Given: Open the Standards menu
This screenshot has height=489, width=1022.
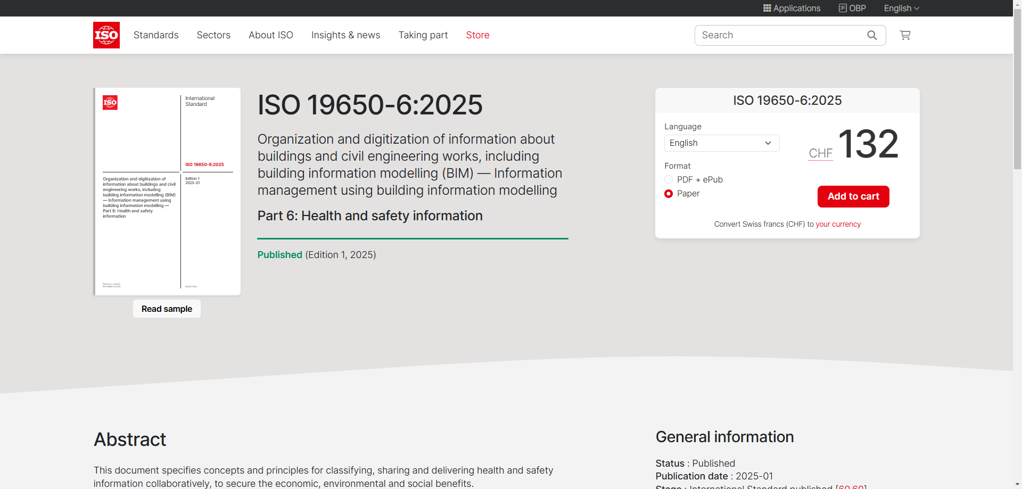Looking at the screenshot, I should 156,35.
